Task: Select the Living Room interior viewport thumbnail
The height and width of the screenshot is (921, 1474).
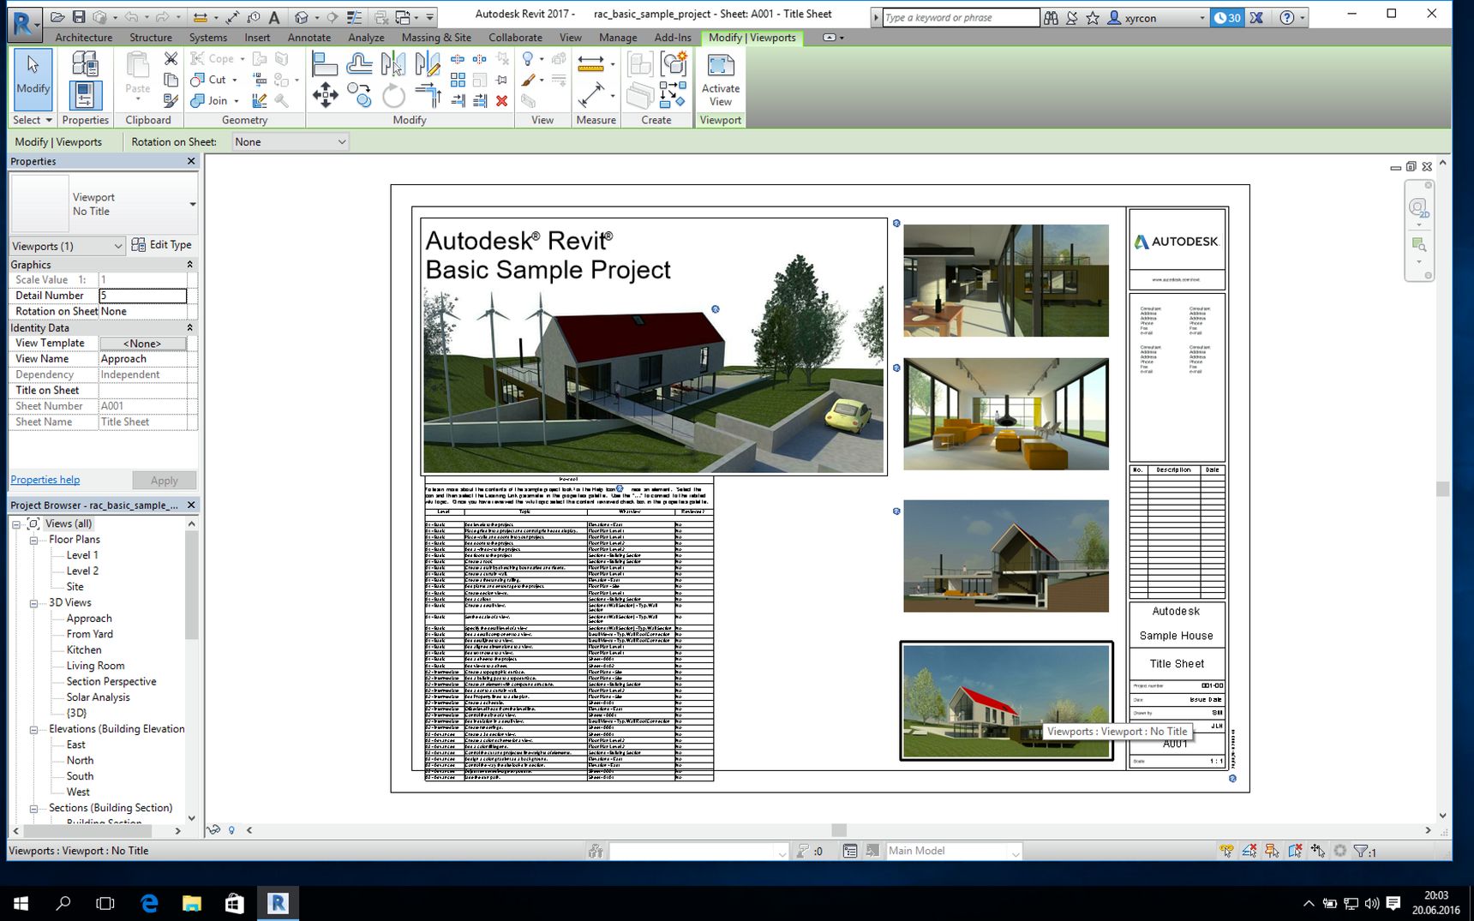Action: 1006,414
